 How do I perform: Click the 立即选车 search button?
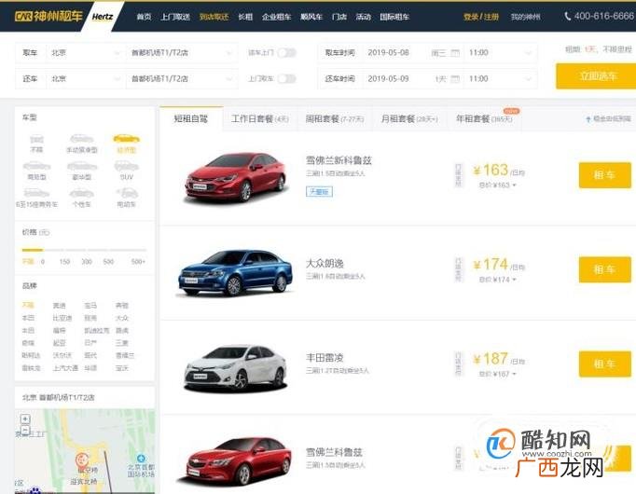tap(597, 75)
